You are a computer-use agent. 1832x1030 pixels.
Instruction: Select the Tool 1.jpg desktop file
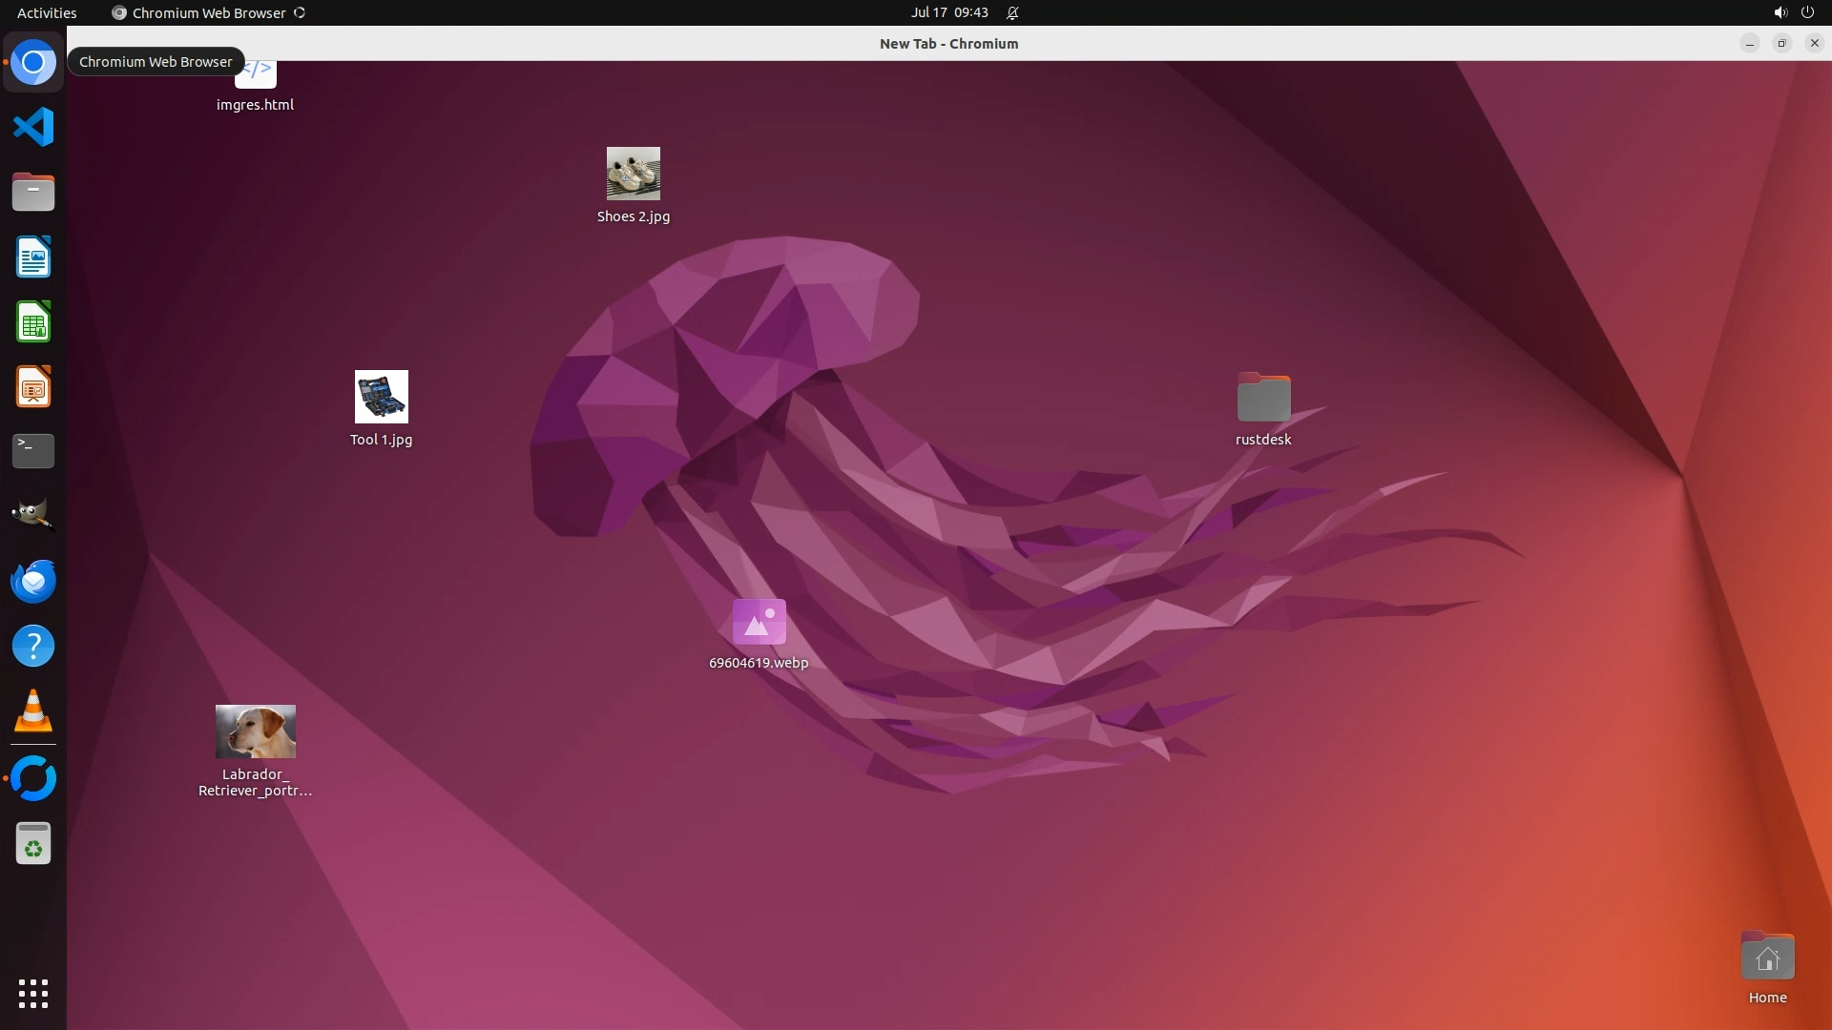click(x=381, y=397)
